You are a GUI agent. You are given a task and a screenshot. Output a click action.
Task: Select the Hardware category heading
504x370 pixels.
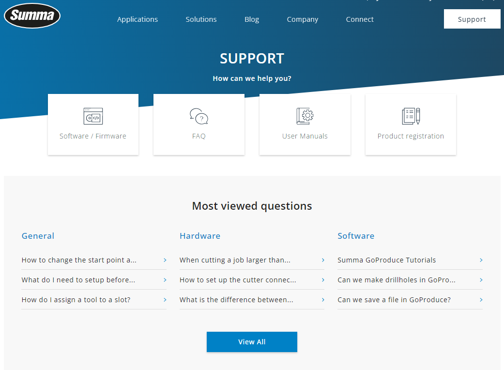click(x=200, y=236)
